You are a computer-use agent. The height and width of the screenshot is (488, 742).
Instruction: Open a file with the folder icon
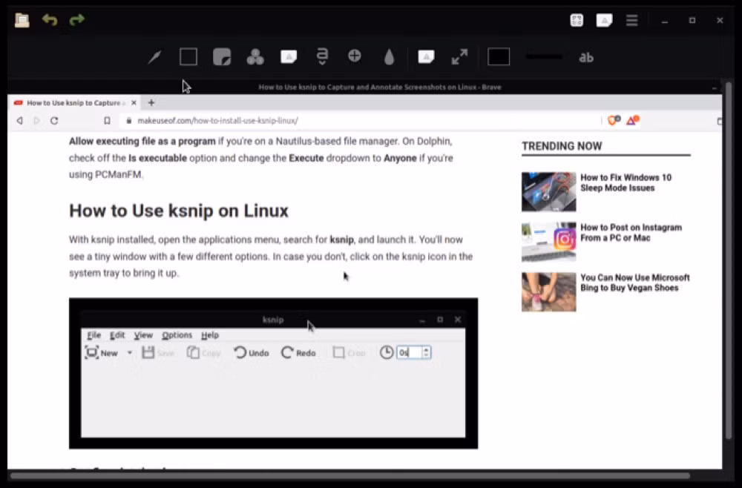tap(22, 20)
